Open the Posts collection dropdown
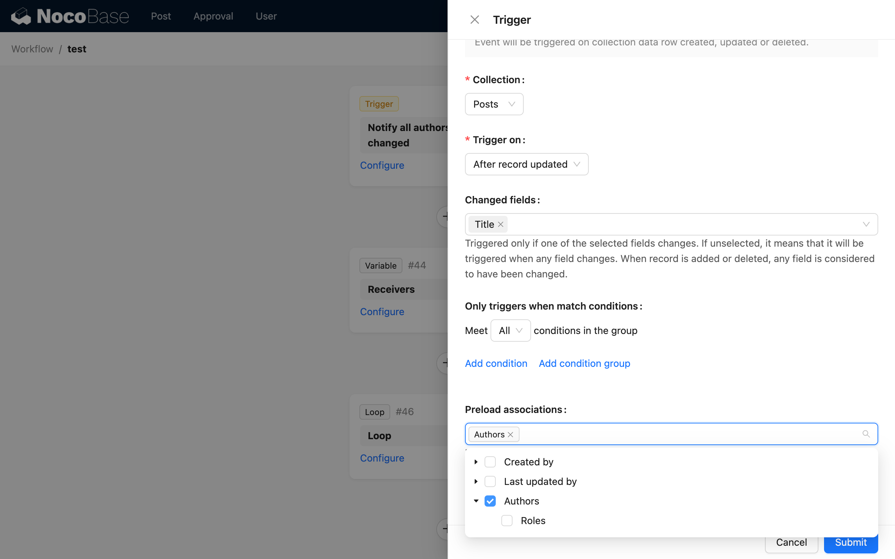This screenshot has width=895, height=559. [494, 104]
